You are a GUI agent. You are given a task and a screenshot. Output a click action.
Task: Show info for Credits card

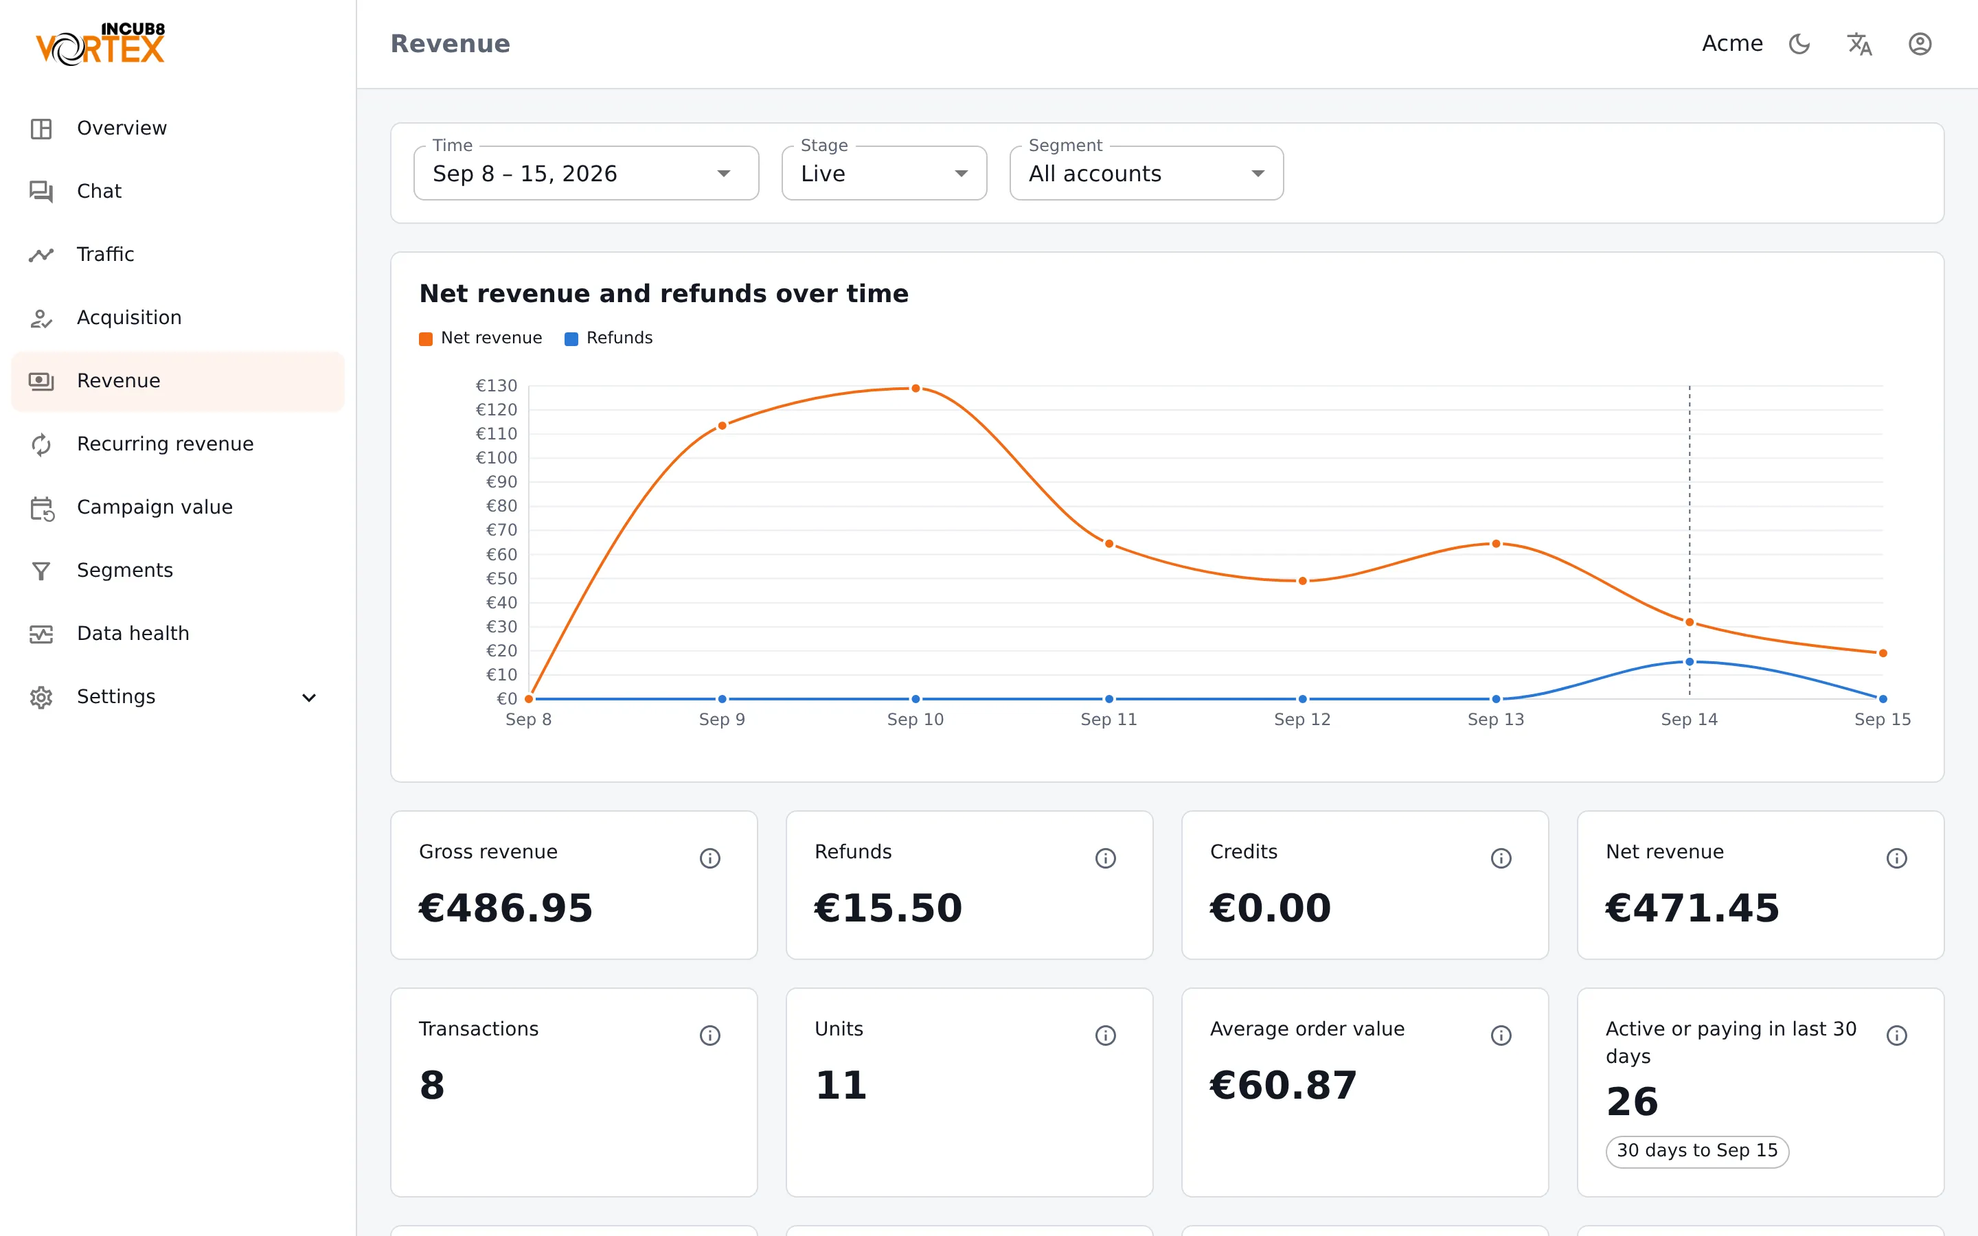pyautogui.click(x=1501, y=858)
